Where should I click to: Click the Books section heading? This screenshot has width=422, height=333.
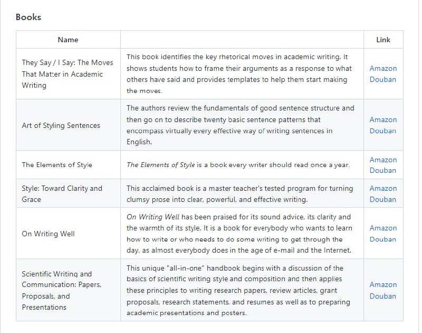28,17
